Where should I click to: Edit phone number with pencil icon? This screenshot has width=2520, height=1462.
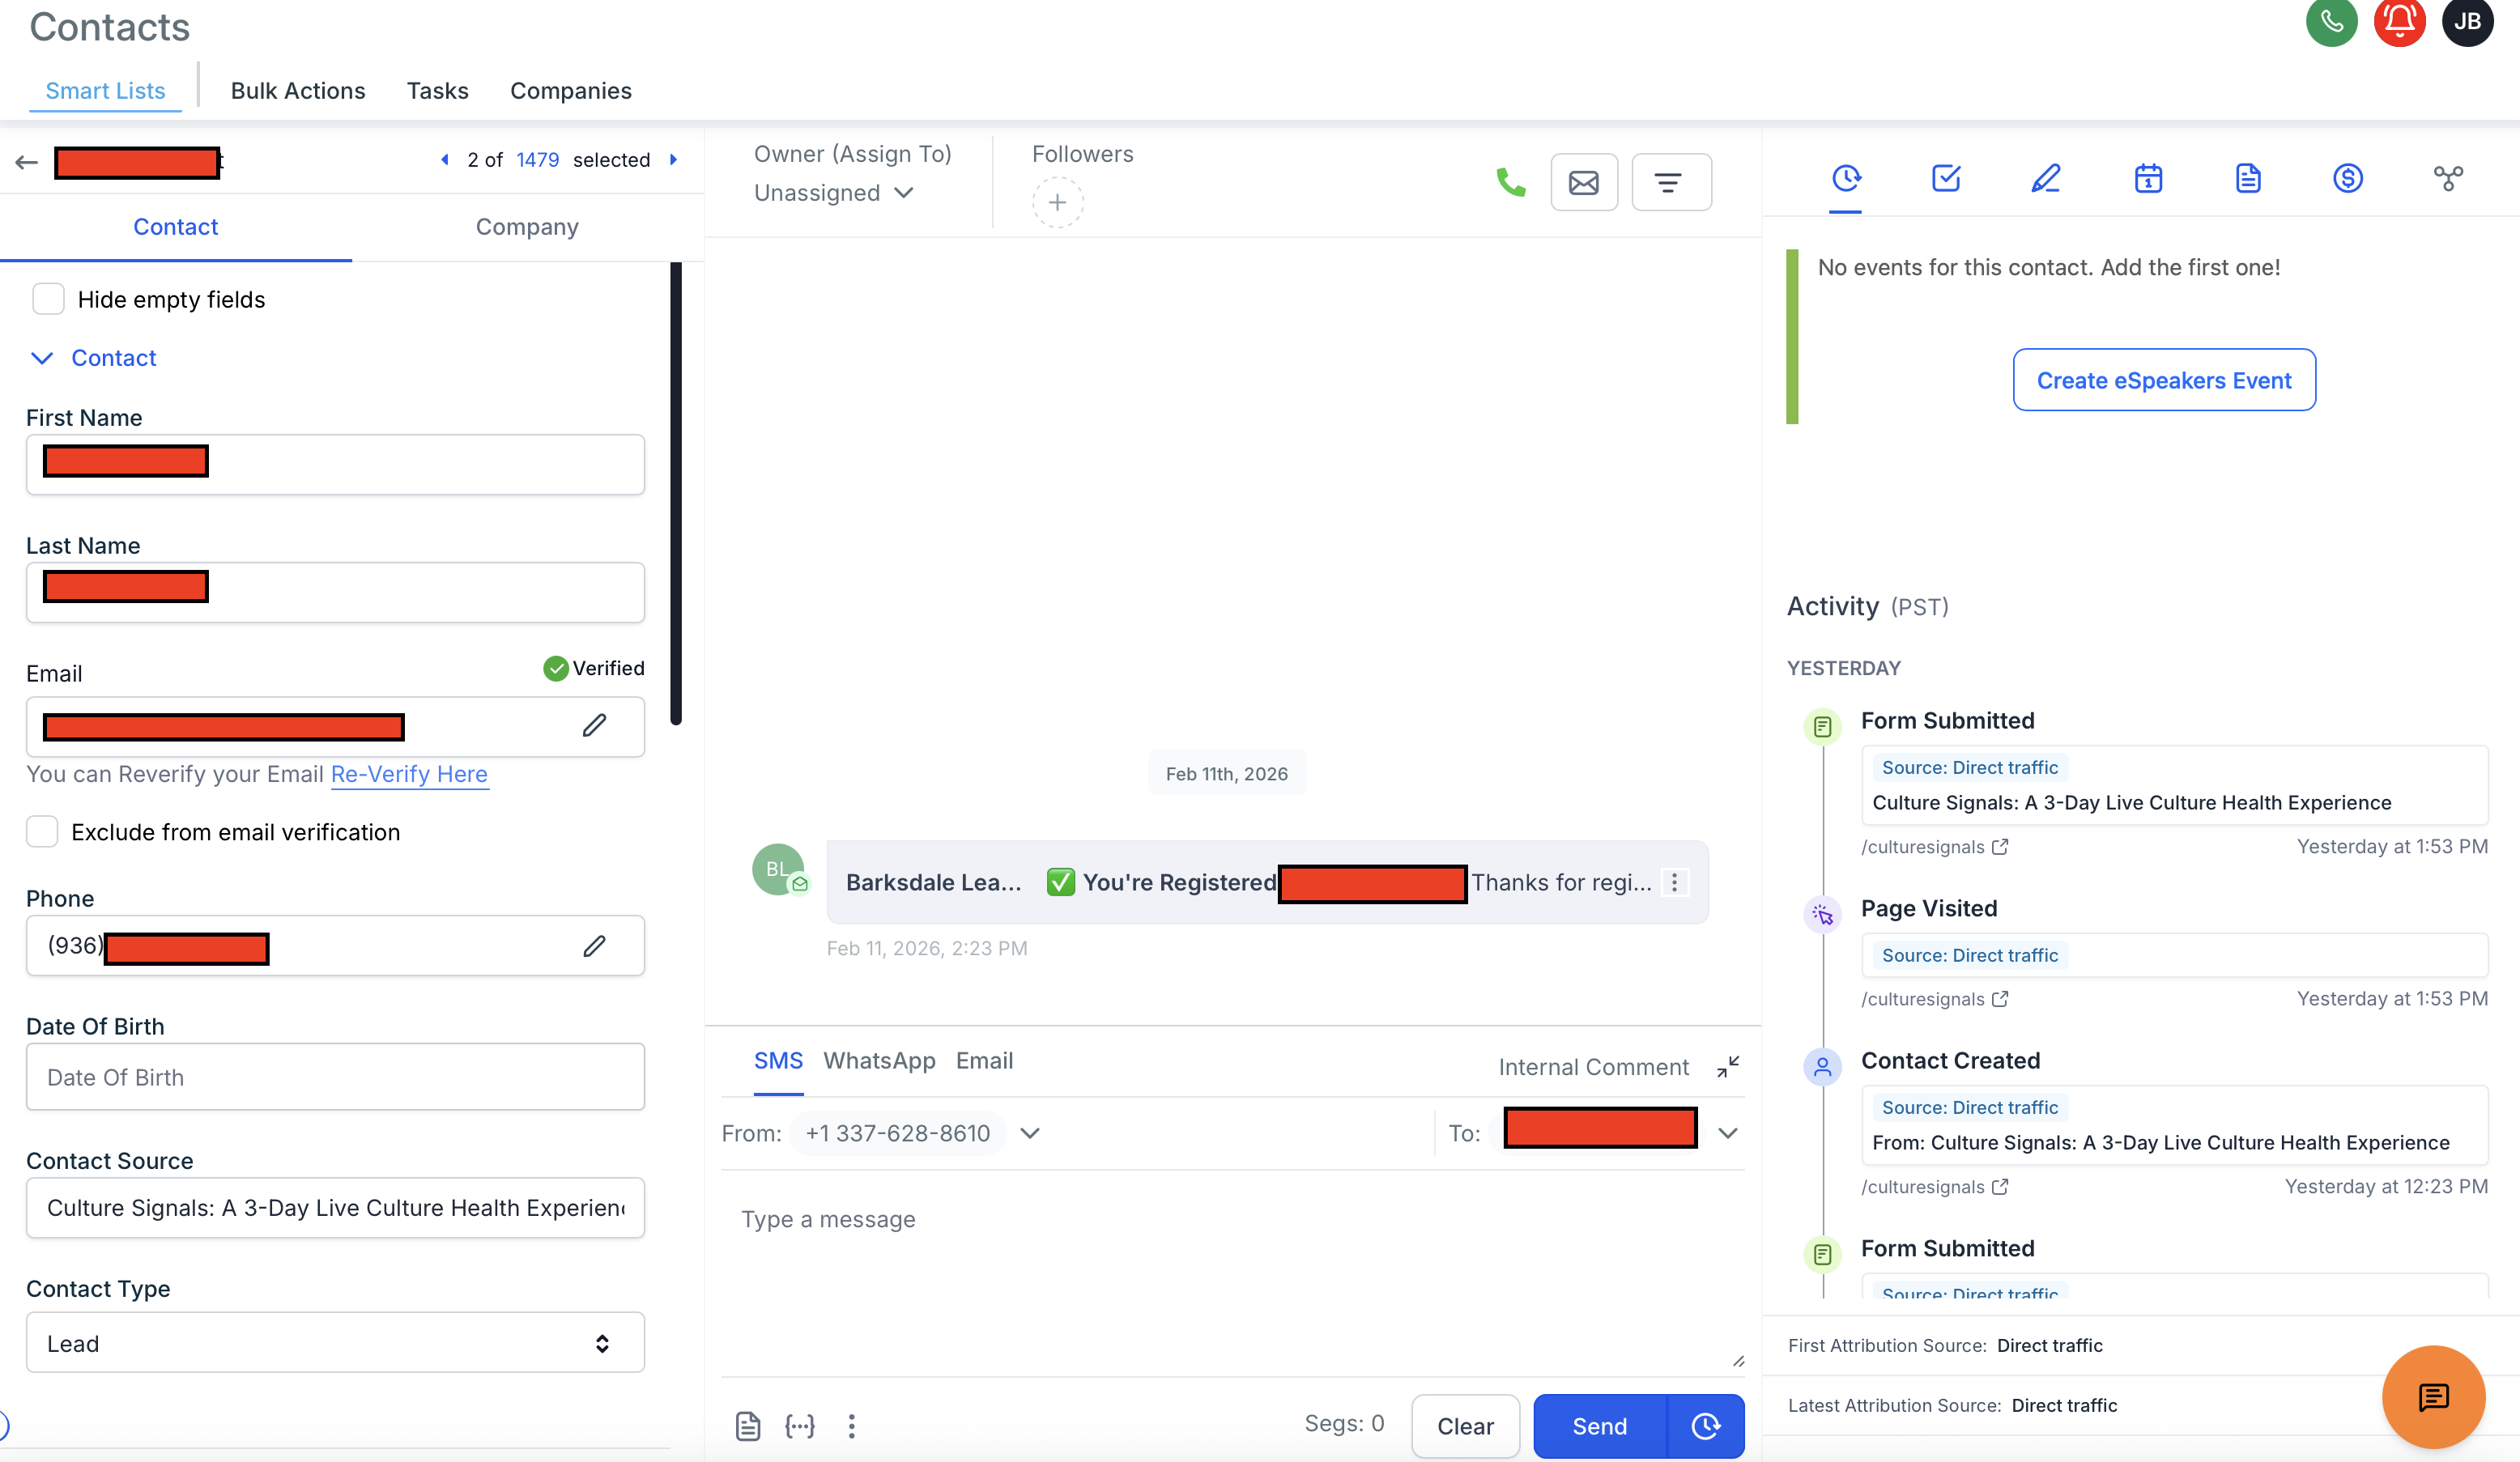594,946
